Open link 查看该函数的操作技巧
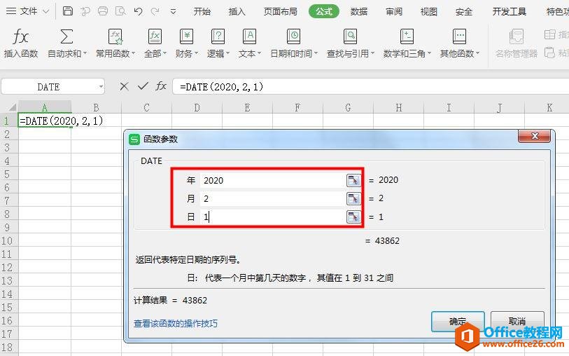 pyautogui.click(x=176, y=323)
